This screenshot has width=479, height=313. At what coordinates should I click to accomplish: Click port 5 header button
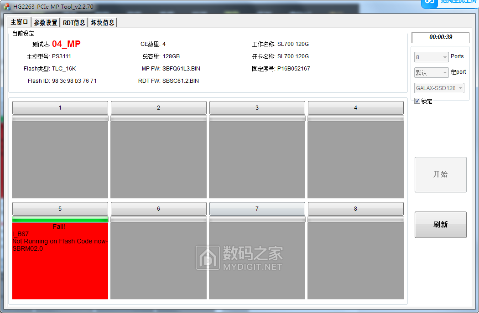click(x=60, y=209)
